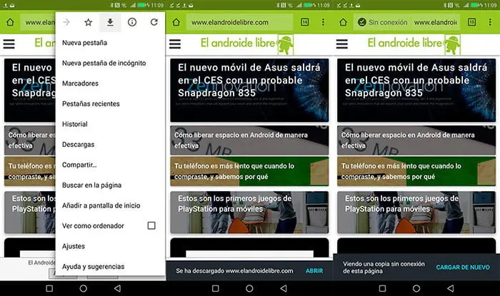Tap the Sin conexión offline badge icon
Image resolution: width=500 pixels, height=296 pixels.
[361, 22]
